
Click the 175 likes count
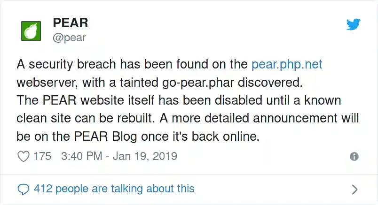tap(42, 156)
